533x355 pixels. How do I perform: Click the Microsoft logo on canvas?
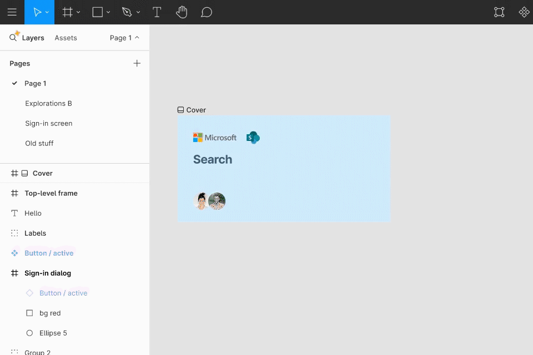[214, 138]
